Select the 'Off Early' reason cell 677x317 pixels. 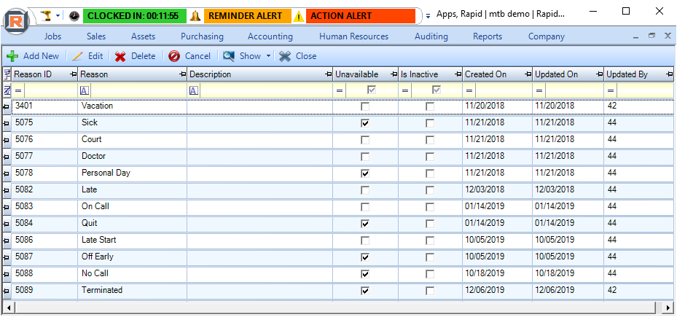point(133,257)
